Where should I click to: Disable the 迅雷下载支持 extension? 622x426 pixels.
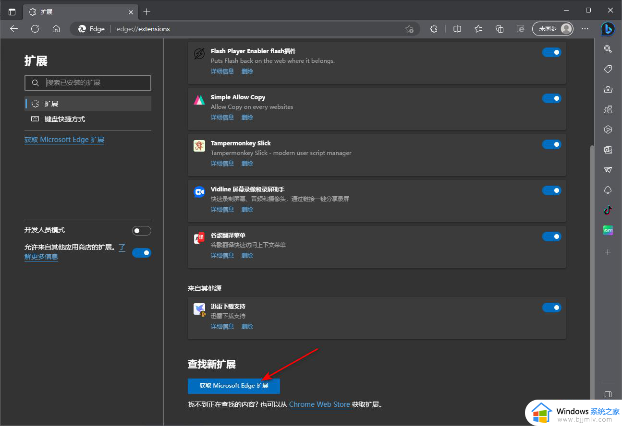[552, 308]
